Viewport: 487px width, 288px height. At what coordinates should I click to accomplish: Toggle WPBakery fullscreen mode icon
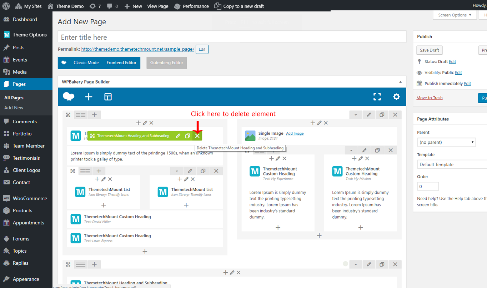[377, 97]
